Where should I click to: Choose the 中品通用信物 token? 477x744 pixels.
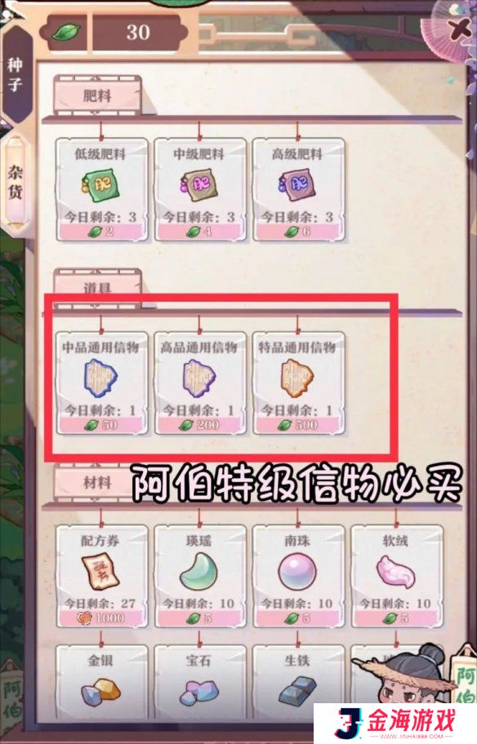tap(100, 383)
